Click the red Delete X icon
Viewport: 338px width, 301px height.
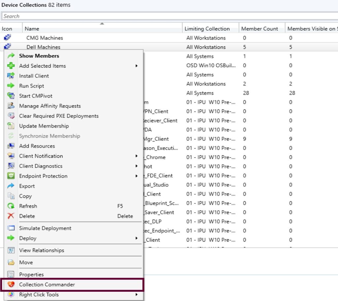[11, 216]
